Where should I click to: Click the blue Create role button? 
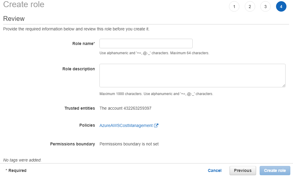point(275,170)
